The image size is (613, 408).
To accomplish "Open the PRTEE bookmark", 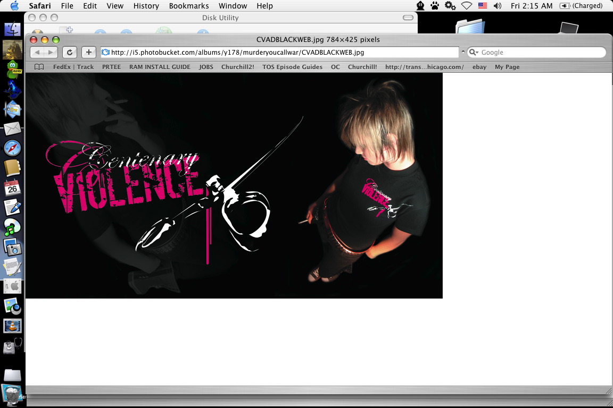I will tap(111, 67).
